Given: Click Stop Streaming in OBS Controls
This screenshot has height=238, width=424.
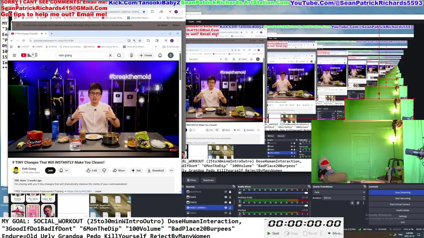Looking at the screenshot, I should [x=402, y=192].
